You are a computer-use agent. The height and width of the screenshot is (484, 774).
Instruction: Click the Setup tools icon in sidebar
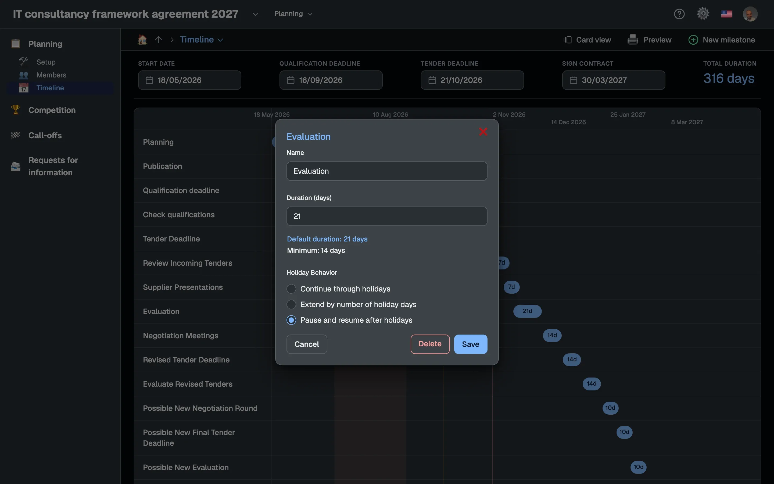(24, 62)
